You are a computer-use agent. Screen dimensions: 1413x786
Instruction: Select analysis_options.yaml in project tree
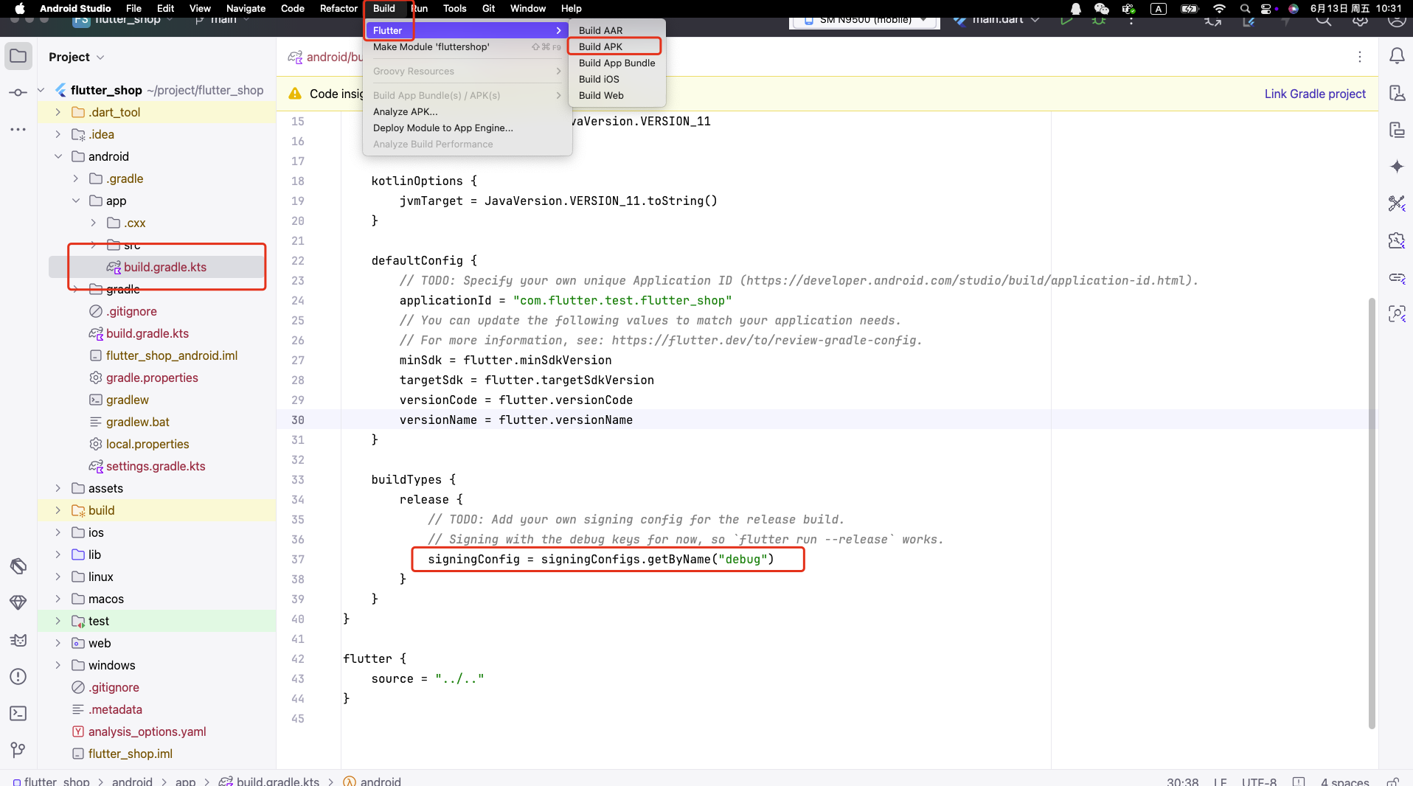tap(147, 731)
